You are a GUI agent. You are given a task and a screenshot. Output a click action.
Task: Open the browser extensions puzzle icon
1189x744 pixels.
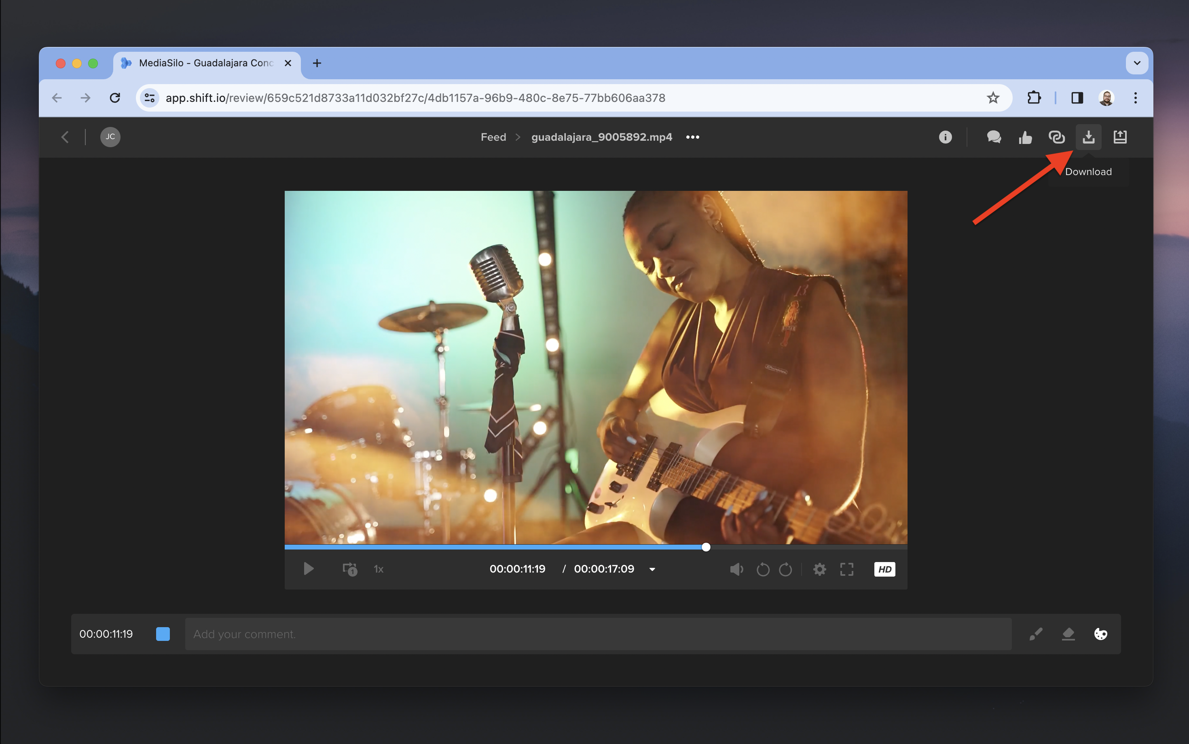pyautogui.click(x=1034, y=98)
